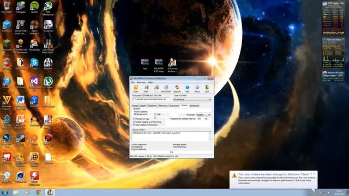349x196 pixels.
Task: Select the ARCHPR 4.53 Setup desktop file
Action: click(x=159, y=65)
